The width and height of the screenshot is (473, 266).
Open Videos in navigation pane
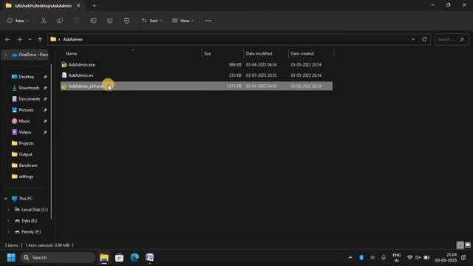click(24, 132)
